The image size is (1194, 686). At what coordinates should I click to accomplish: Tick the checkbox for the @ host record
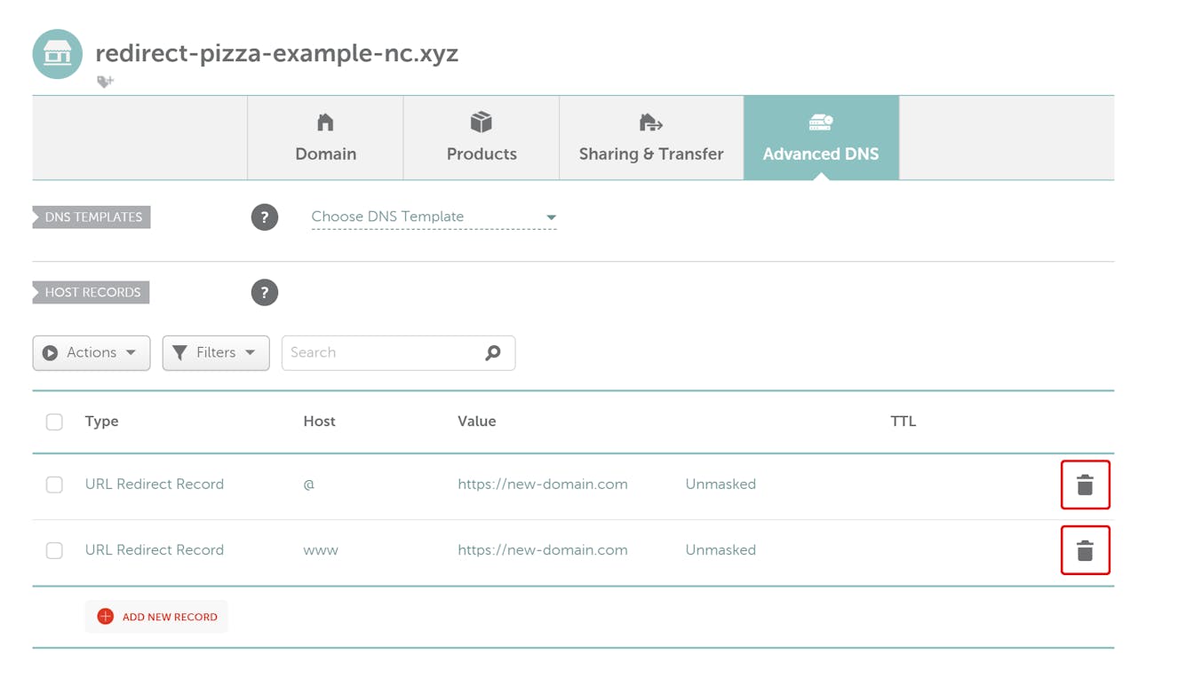point(54,485)
